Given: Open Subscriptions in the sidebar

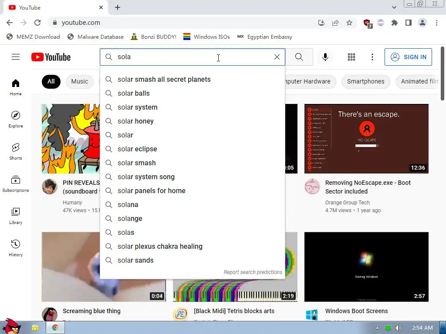Looking at the screenshot, I should (x=16, y=184).
